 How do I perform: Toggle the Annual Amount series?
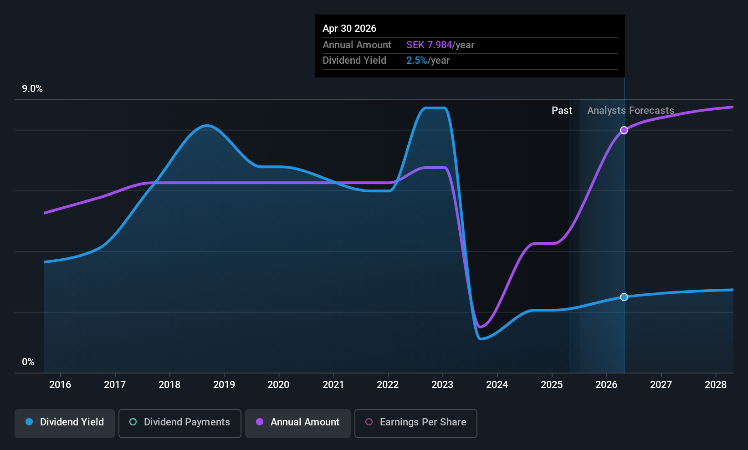pyautogui.click(x=298, y=423)
